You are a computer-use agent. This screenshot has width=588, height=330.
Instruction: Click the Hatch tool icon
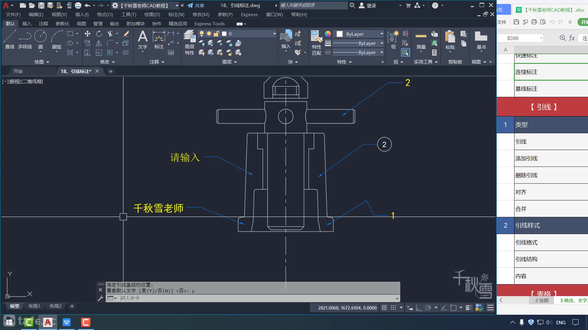[70, 53]
